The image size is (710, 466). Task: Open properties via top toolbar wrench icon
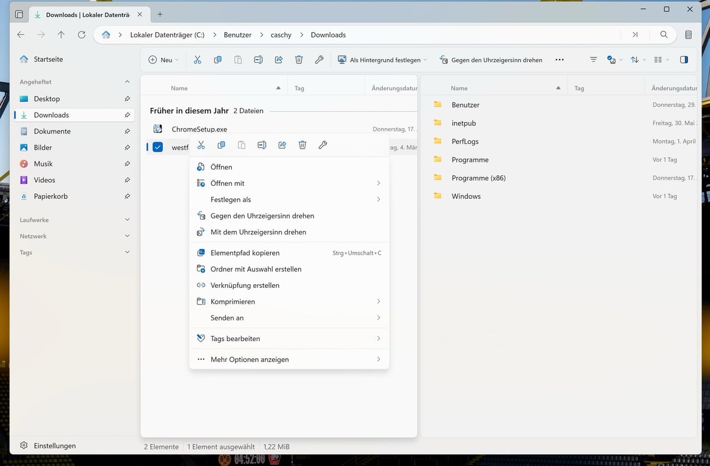(x=319, y=60)
